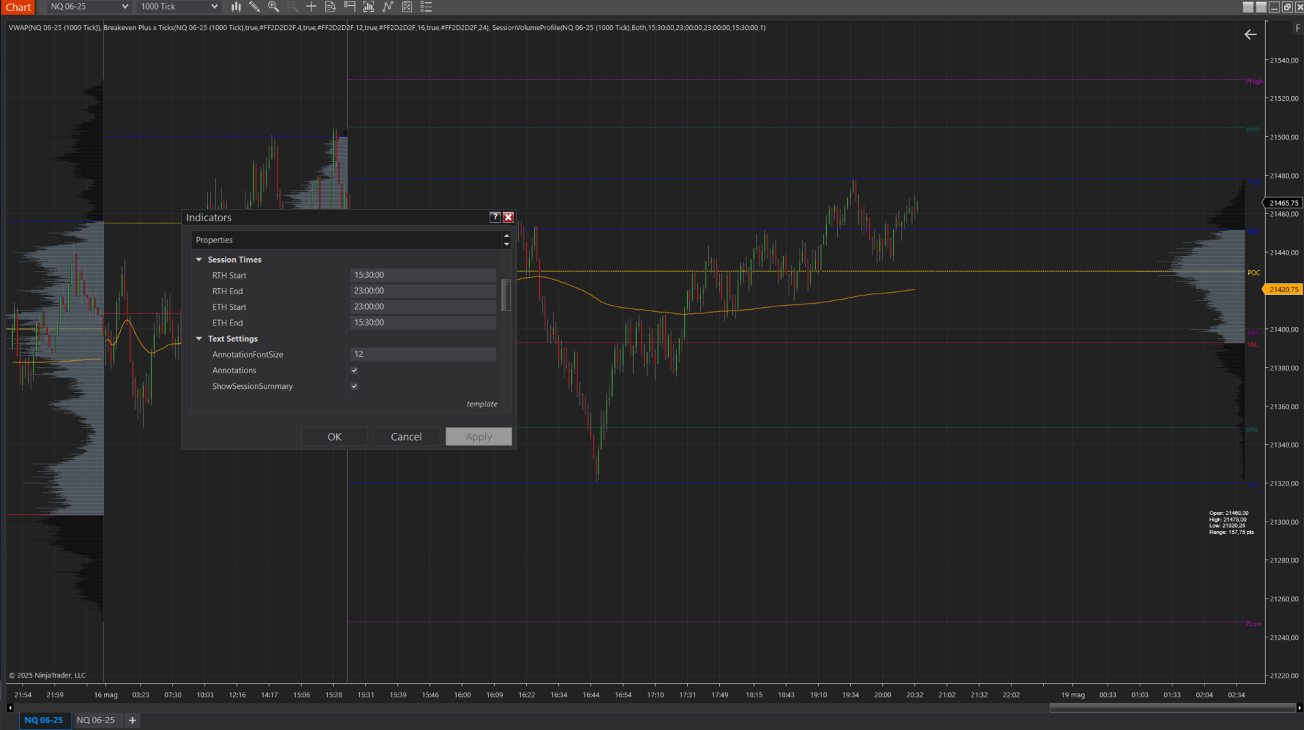The image size is (1304, 730).
Task: Click the Chart menu label
Action: coord(18,7)
